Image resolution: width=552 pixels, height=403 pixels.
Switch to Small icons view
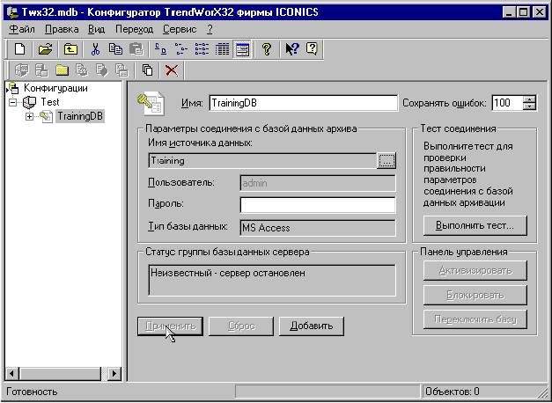point(181,49)
